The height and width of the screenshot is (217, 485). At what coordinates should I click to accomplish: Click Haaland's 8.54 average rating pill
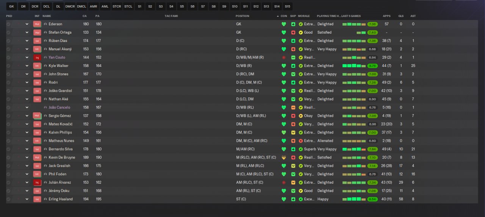[372, 199]
